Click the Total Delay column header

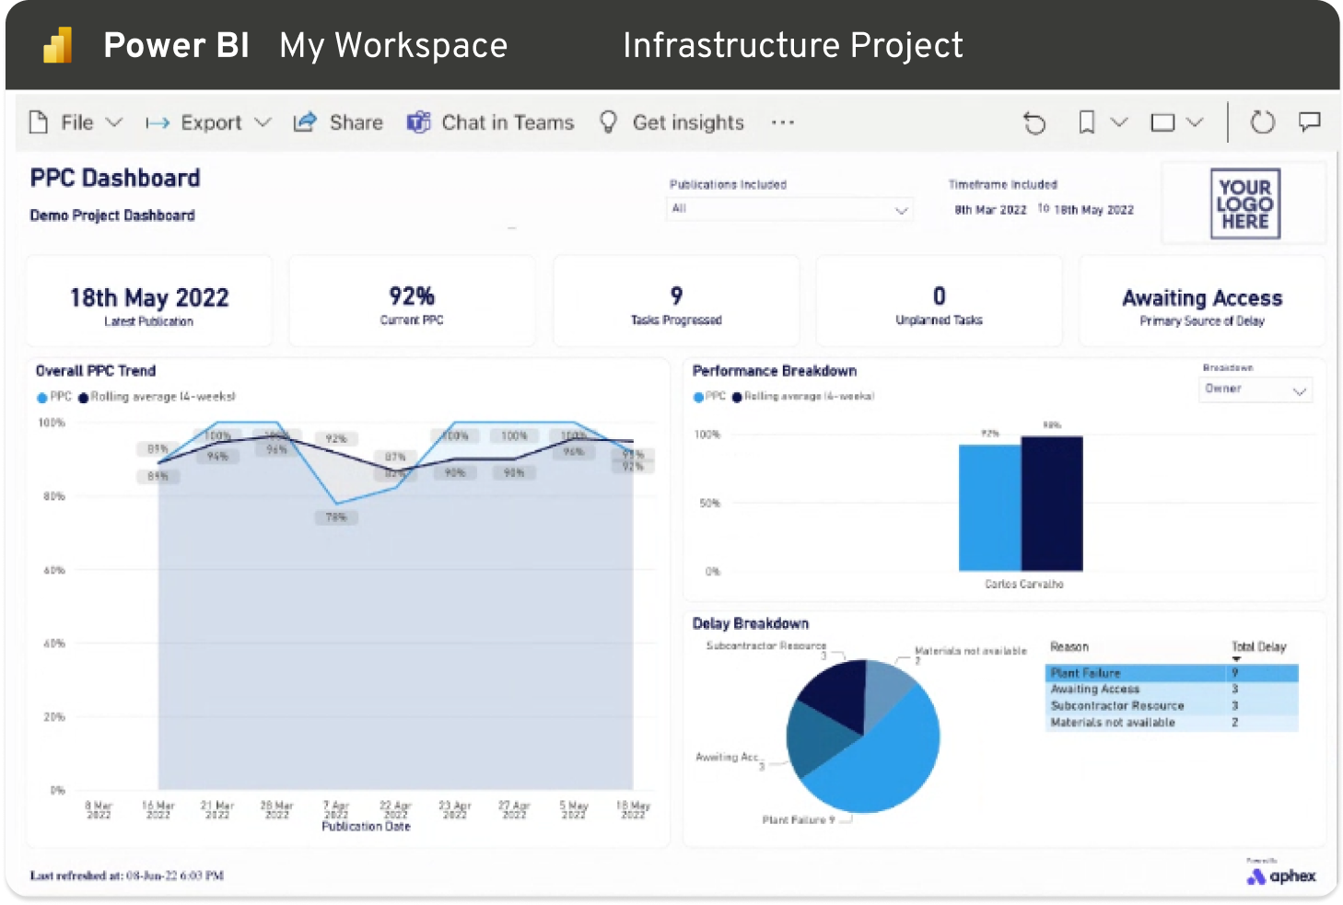click(x=1258, y=647)
